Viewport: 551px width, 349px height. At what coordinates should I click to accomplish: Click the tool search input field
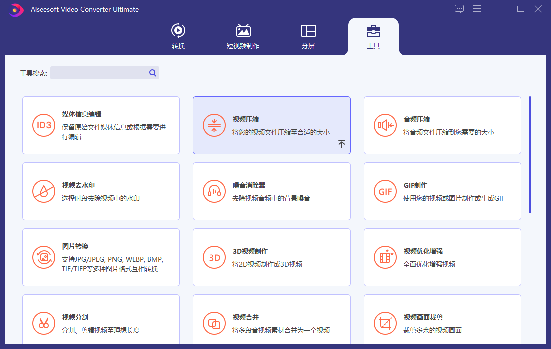(99, 73)
